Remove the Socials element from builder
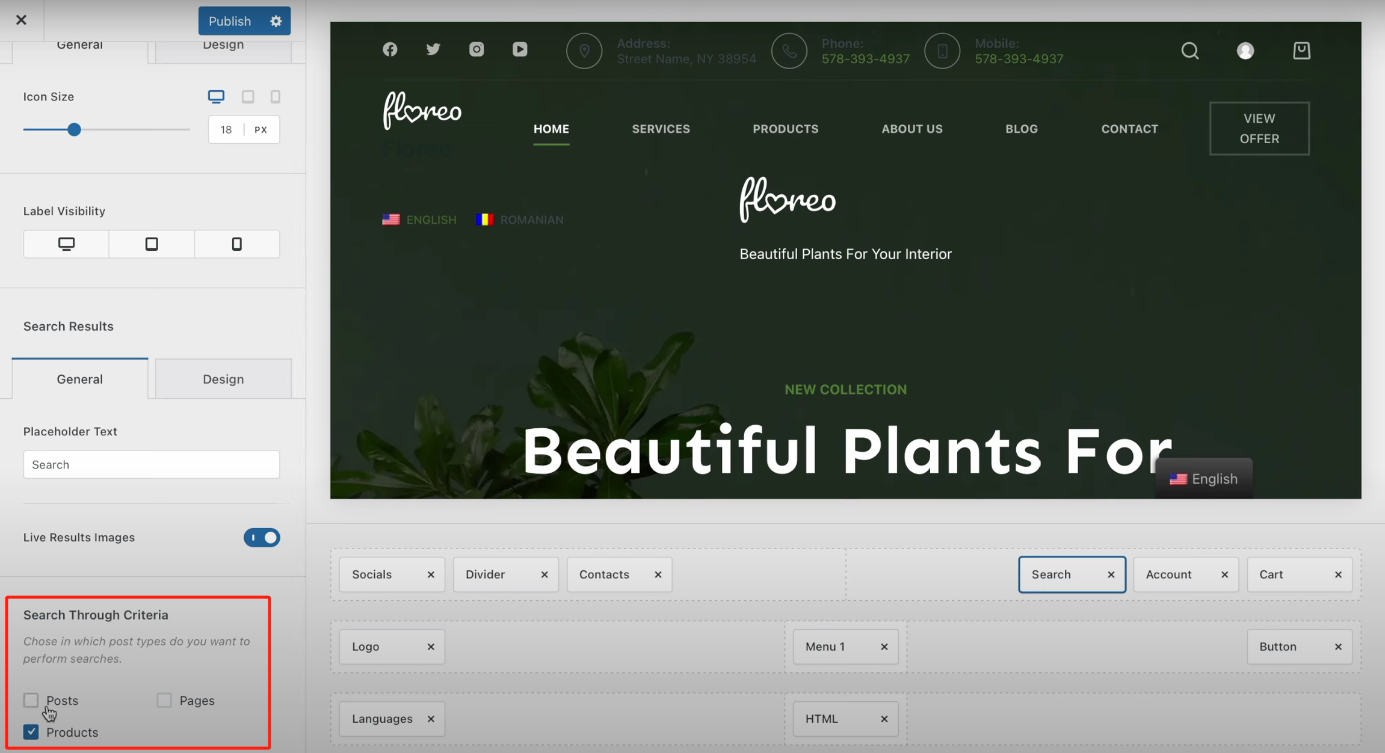Image resolution: width=1385 pixels, height=753 pixels. click(431, 575)
